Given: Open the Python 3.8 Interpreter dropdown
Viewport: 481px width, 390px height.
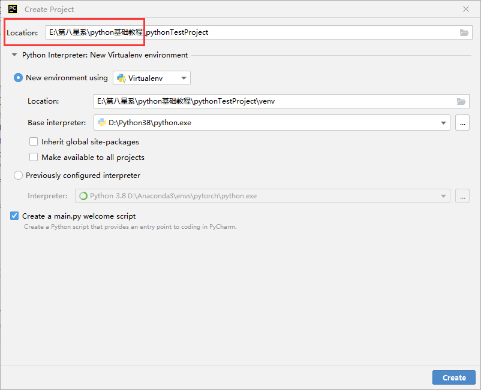Looking at the screenshot, I should (x=263, y=196).
